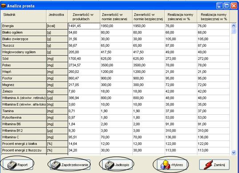Click the printer icon on Zapotrzebowanie button
Screen dimensions: 239x173
(x=56, y=165)
